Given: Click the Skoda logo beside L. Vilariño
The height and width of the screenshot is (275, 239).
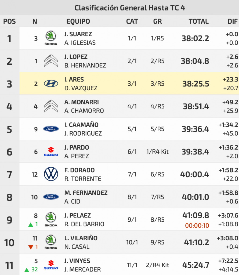Looking at the screenshot, I should click(x=51, y=242).
